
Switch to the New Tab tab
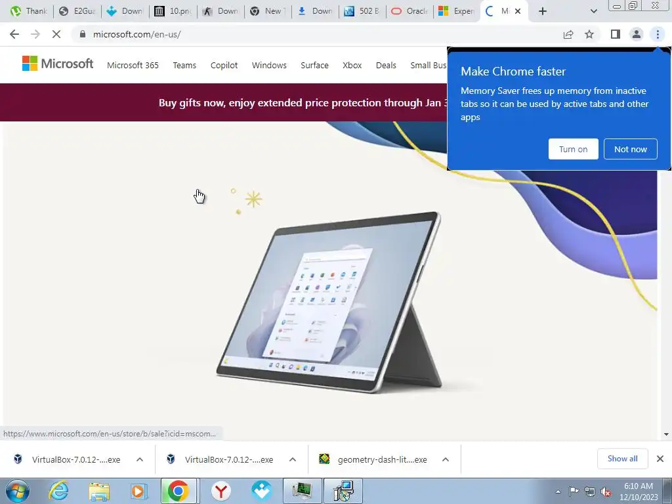(x=268, y=11)
